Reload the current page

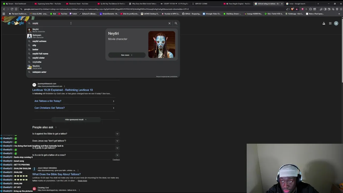pyautogui.click(x=12, y=9)
